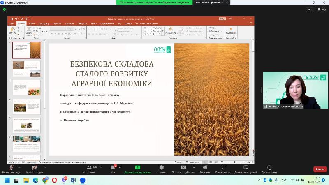This screenshot has width=329, height=185.
Task: Open the Вид view menu at top right
Action: [x=322, y=9]
